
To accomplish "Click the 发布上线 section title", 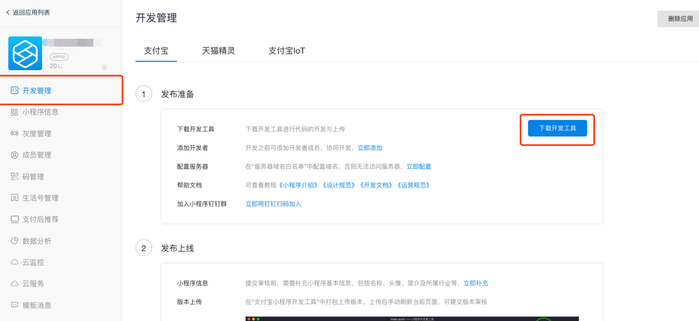I will (178, 248).
